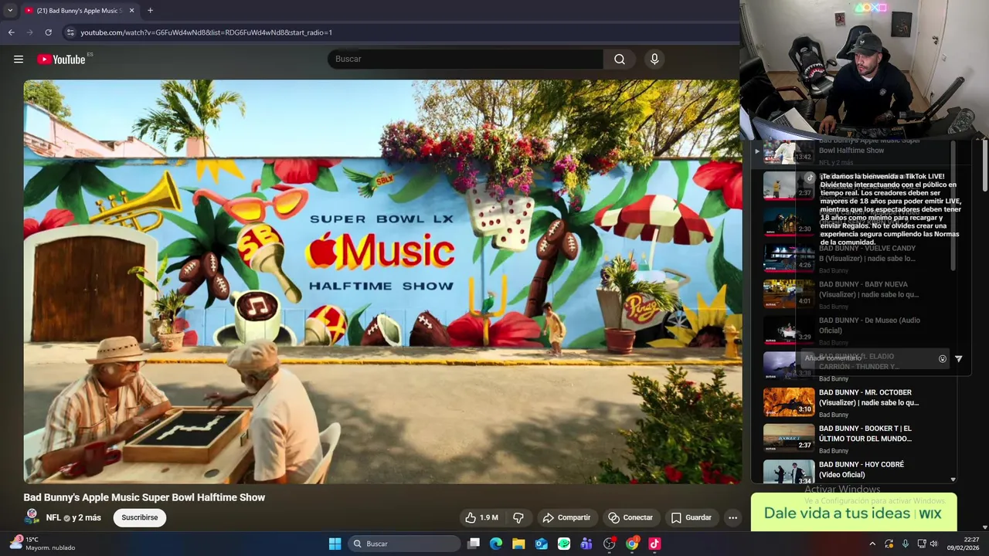Open the three-dot more actions menu
Image resolution: width=989 pixels, height=556 pixels.
pyautogui.click(x=732, y=517)
